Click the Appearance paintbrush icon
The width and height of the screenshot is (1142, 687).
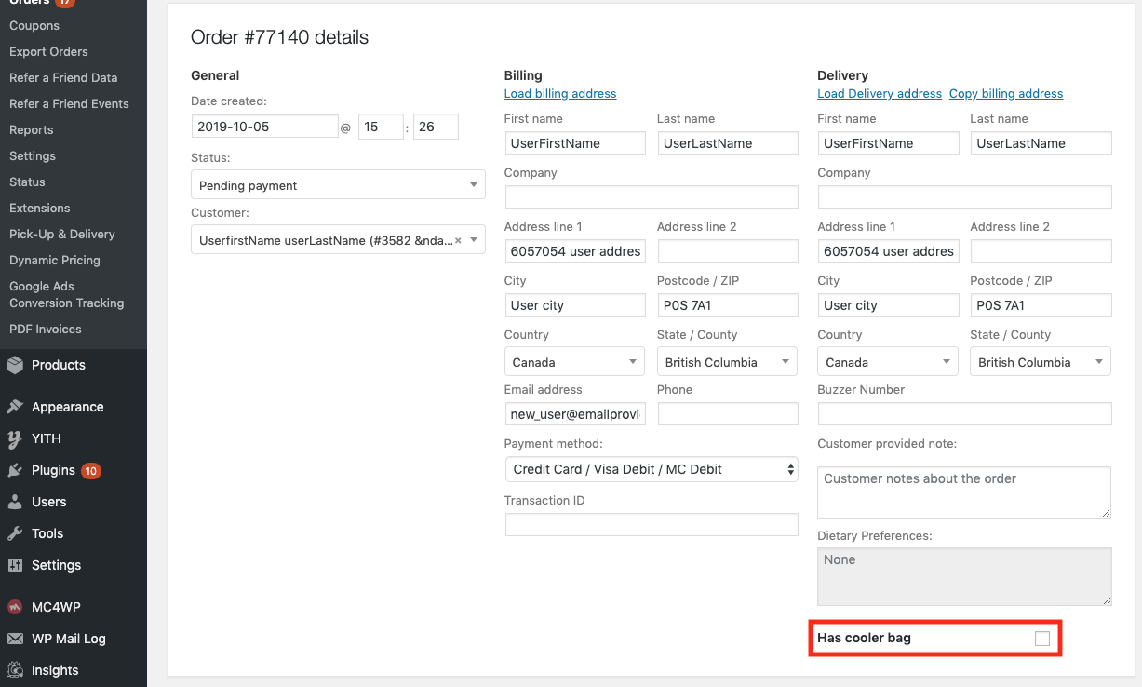click(x=15, y=407)
